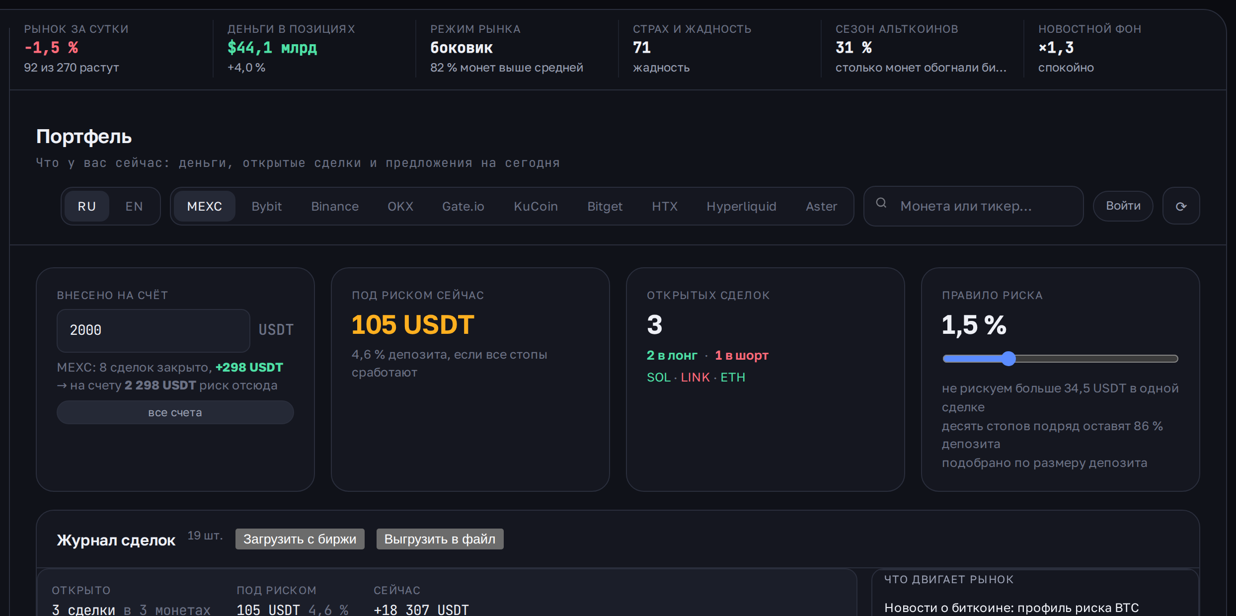Click the 'Новости о биткоине' news headline
Image resolution: width=1236 pixels, height=616 pixels.
tap(1011, 608)
